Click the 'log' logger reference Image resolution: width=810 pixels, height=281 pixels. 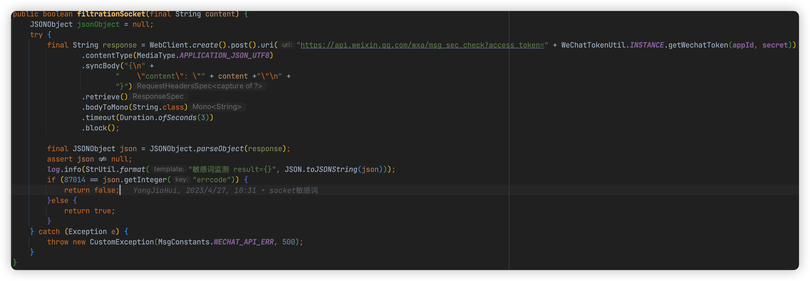(x=53, y=169)
